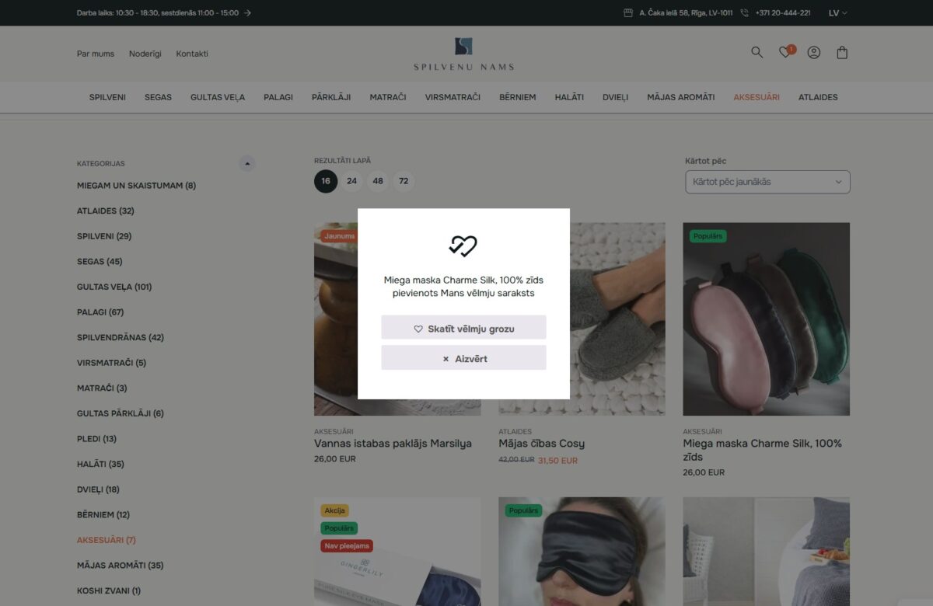Open the shopping bag cart icon
Screen dimensions: 933x606
tap(842, 53)
